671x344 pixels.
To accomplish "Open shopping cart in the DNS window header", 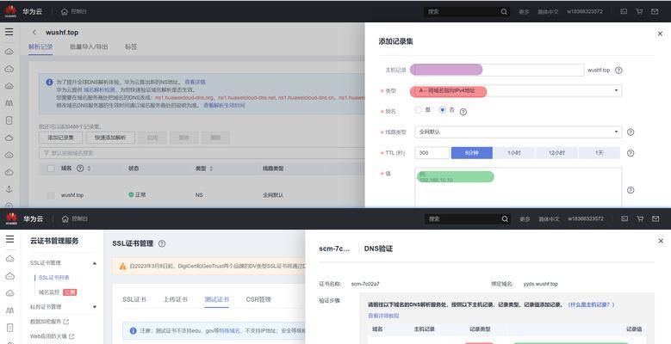I will (x=639, y=11).
